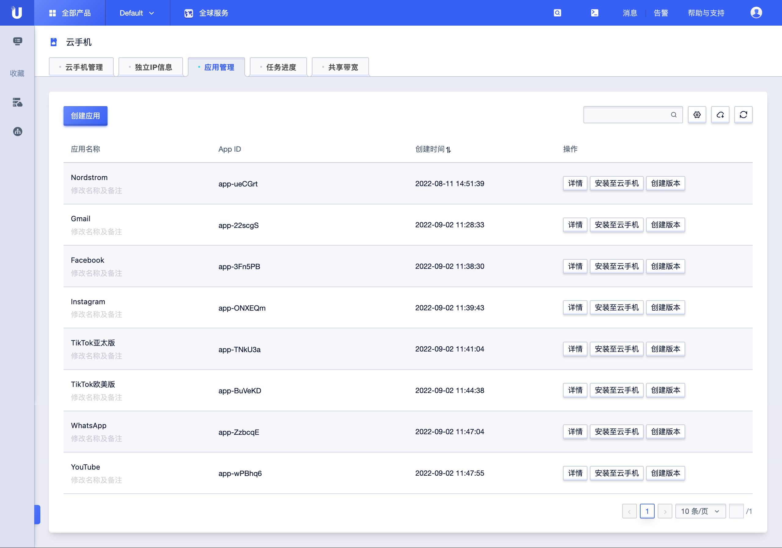Click 创建版本 for Nordstrom
782x548 pixels.
coord(666,183)
